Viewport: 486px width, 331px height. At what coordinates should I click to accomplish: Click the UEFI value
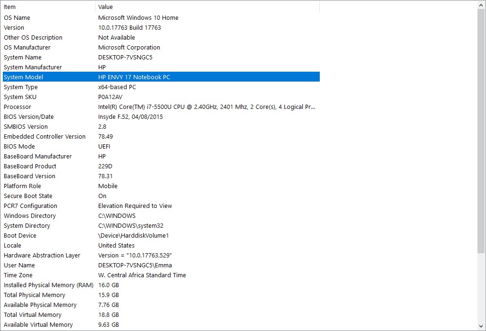point(104,146)
